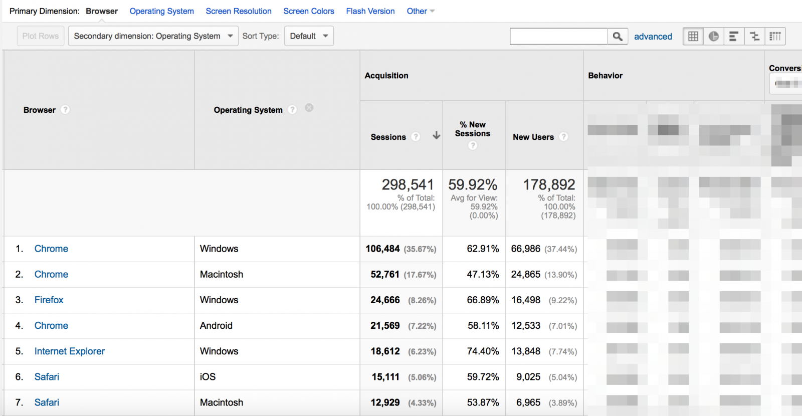The width and height of the screenshot is (802, 416).
Task: Open the Internet Explorer browser row link
Action: pos(70,351)
